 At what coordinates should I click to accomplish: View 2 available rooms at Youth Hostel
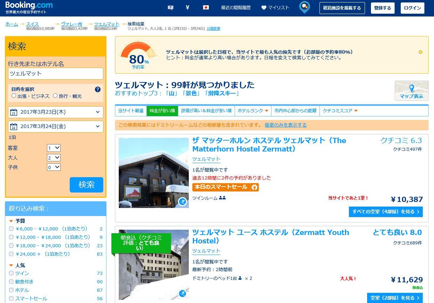point(395,298)
